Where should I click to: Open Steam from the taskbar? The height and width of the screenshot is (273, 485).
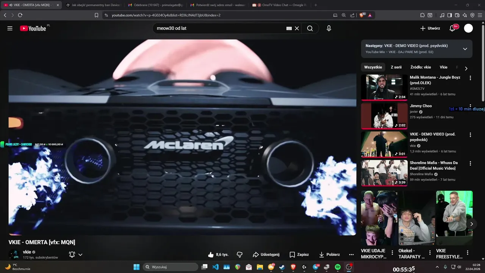[282, 267]
